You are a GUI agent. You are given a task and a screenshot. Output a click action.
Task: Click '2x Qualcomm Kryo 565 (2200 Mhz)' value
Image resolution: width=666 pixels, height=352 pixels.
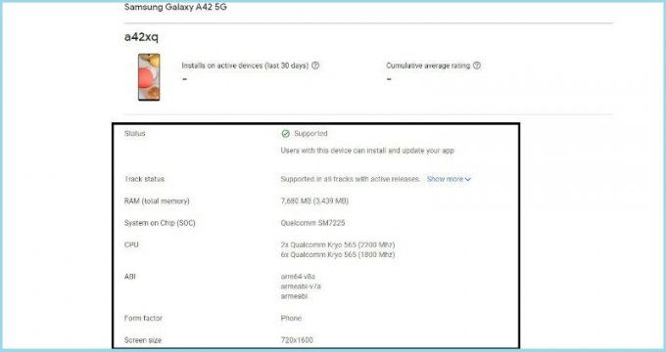click(338, 244)
